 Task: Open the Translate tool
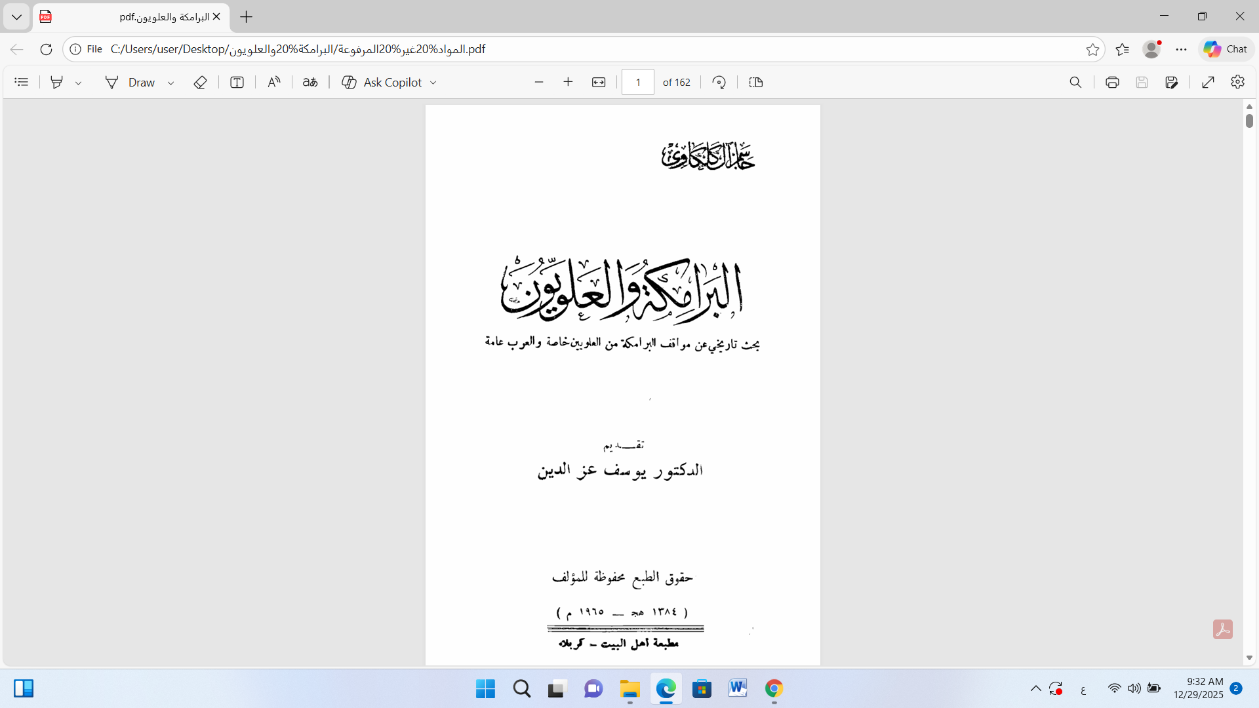pyautogui.click(x=310, y=82)
